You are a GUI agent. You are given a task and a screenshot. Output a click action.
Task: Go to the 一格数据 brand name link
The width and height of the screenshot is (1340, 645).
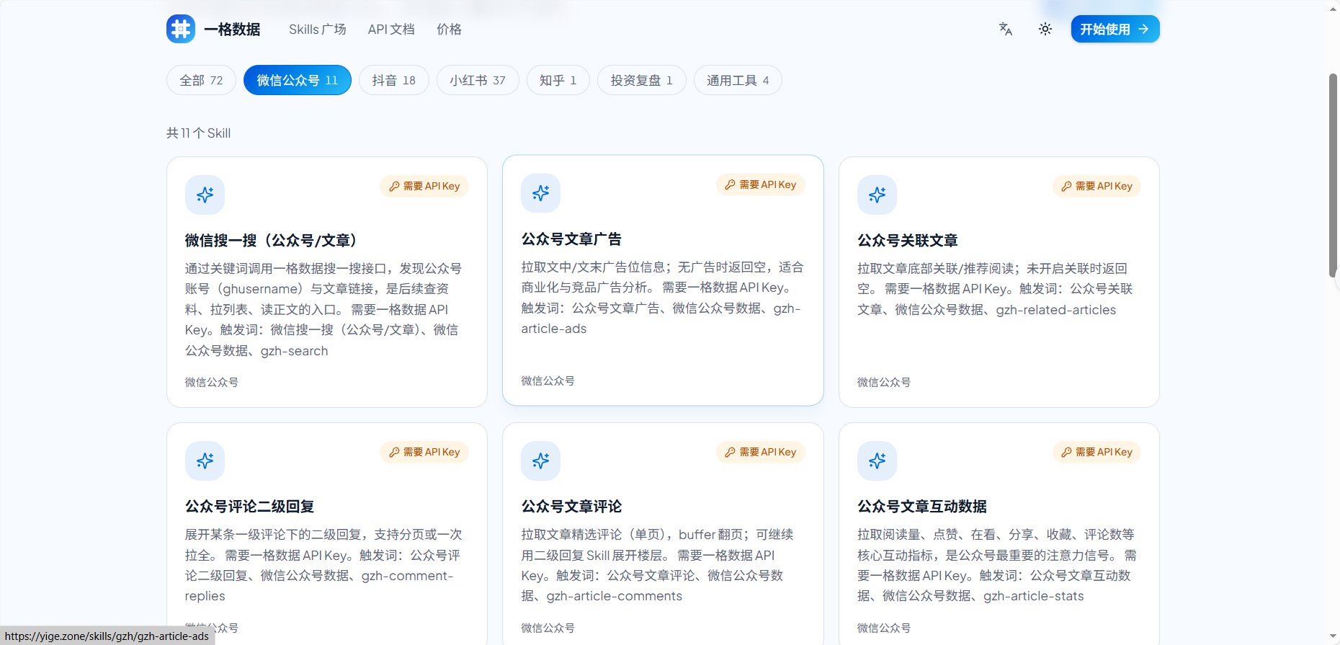pyautogui.click(x=232, y=29)
